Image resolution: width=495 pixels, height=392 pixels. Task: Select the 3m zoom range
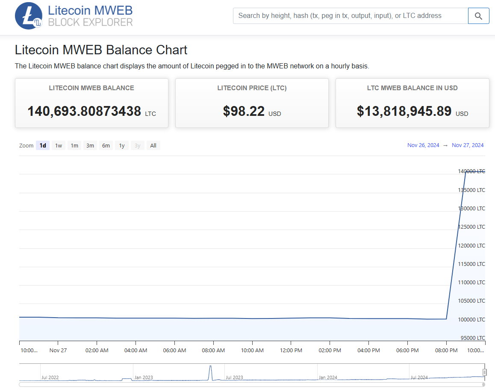(x=90, y=145)
